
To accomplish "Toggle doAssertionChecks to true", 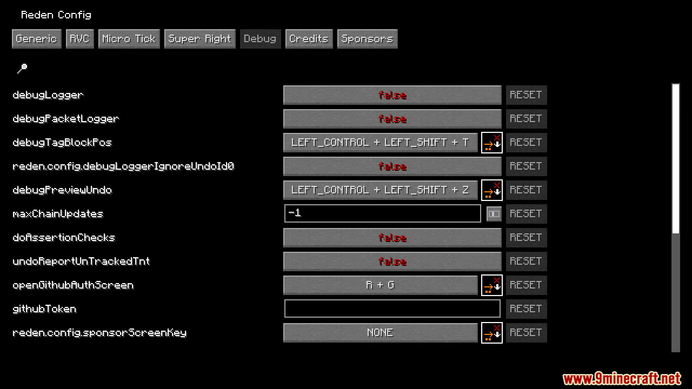I will [392, 237].
